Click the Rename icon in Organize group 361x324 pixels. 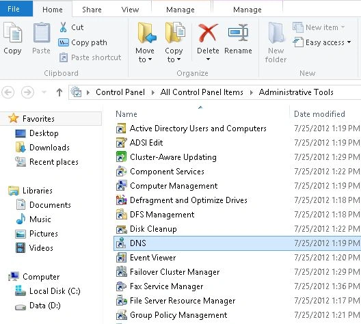[x=238, y=33]
